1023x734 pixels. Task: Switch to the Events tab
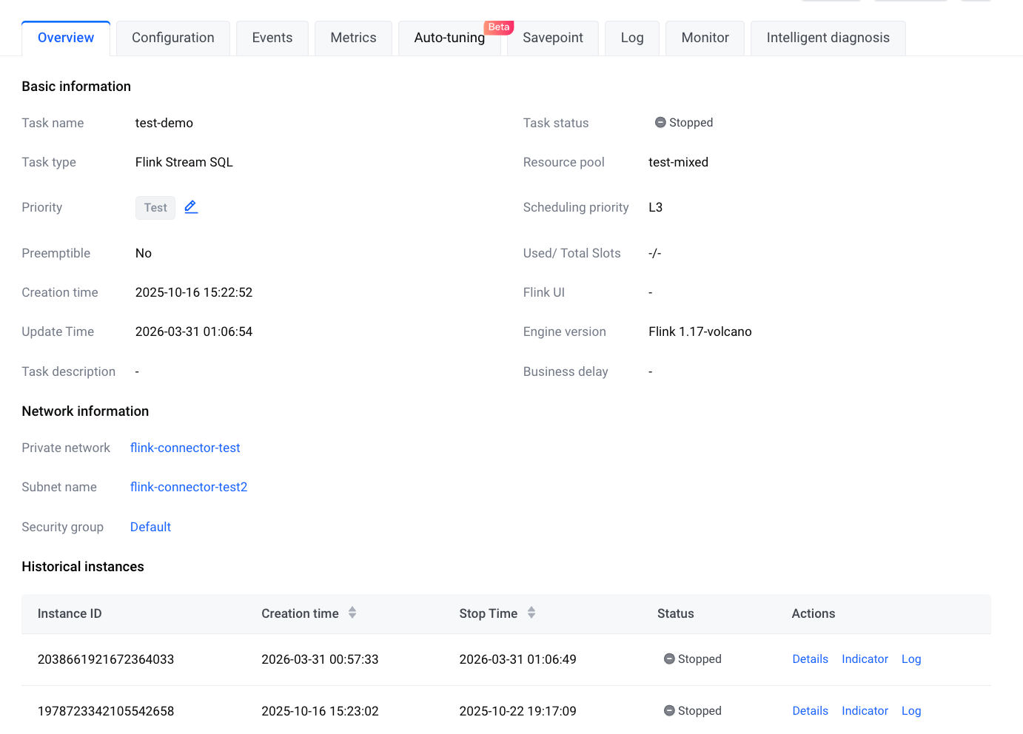click(272, 38)
